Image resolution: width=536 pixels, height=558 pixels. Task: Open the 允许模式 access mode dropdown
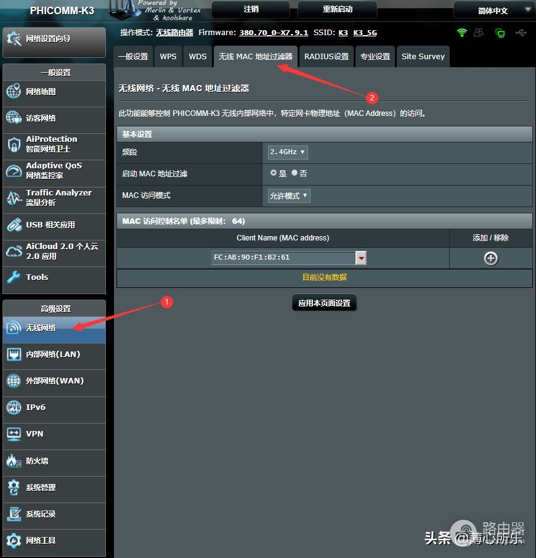coord(289,195)
